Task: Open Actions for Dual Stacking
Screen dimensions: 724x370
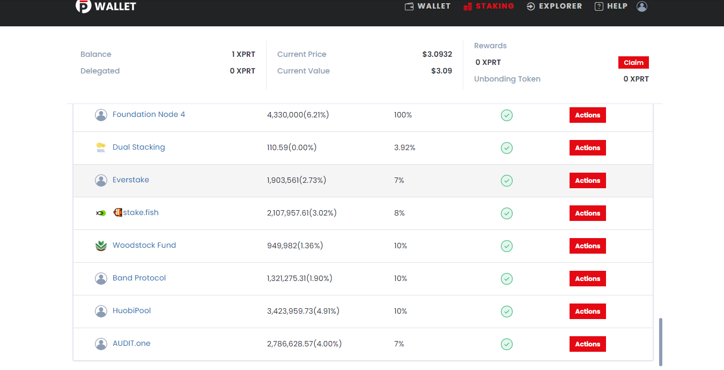Action: point(588,148)
